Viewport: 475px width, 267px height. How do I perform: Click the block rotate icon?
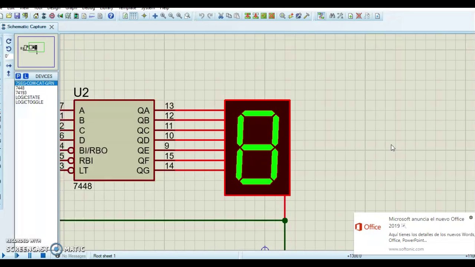263,16
